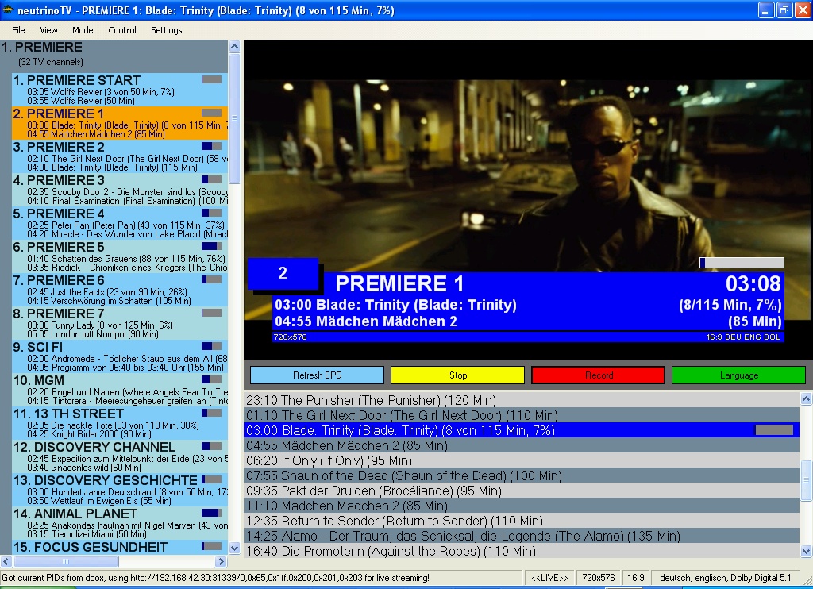
Task: Click EPG list scroll down arrow
Action: 806,551
